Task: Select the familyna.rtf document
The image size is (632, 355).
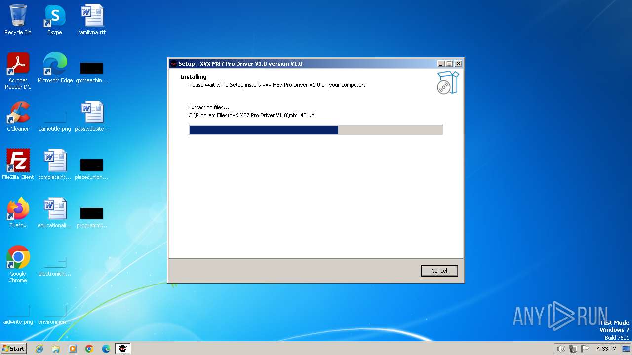Action: click(x=92, y=20)
